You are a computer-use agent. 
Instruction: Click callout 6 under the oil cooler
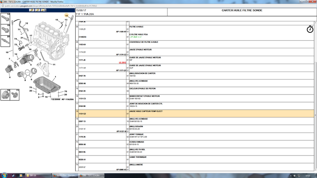point(10,77)
